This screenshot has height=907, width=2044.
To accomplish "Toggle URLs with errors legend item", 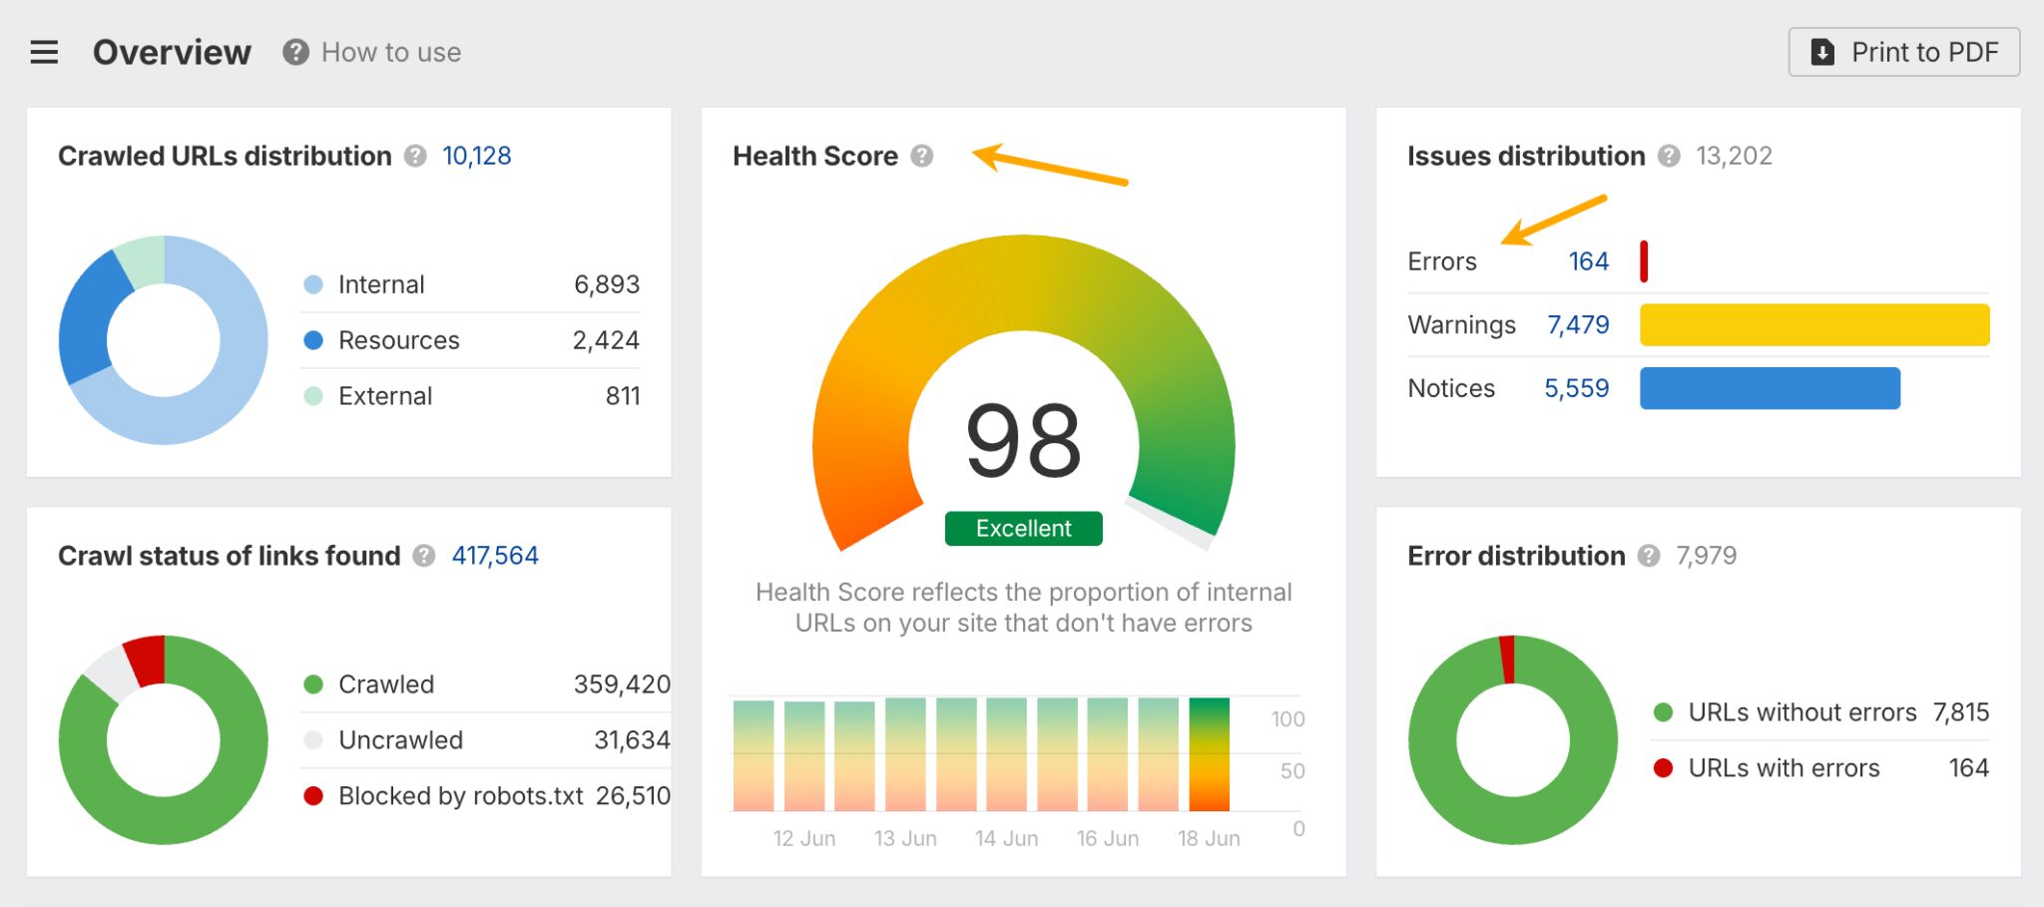I will [1783, 768].
